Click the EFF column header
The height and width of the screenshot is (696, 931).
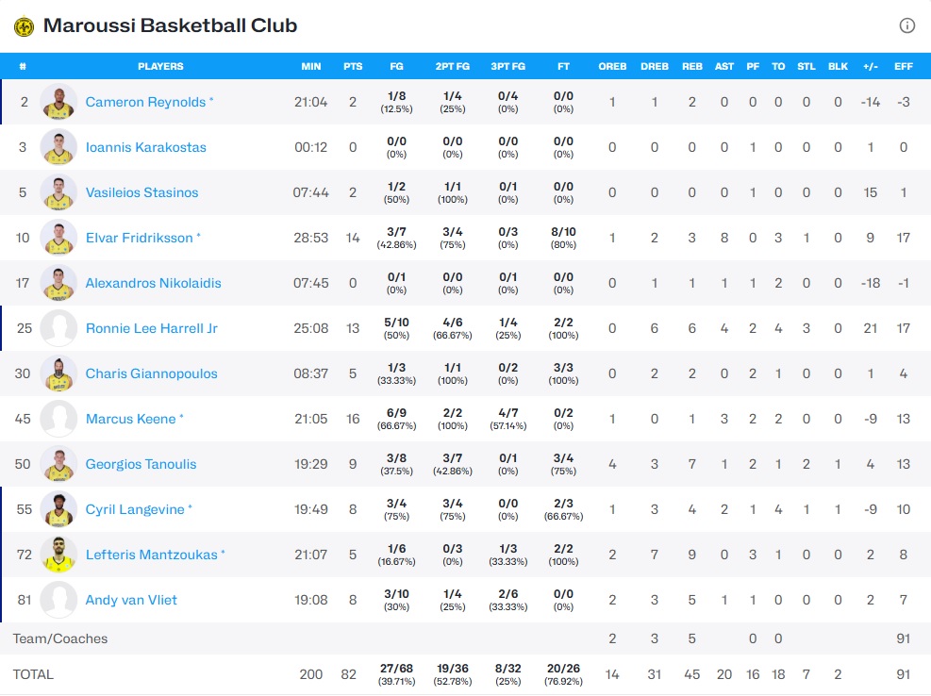pyautogui.click(x=903, y=66)
